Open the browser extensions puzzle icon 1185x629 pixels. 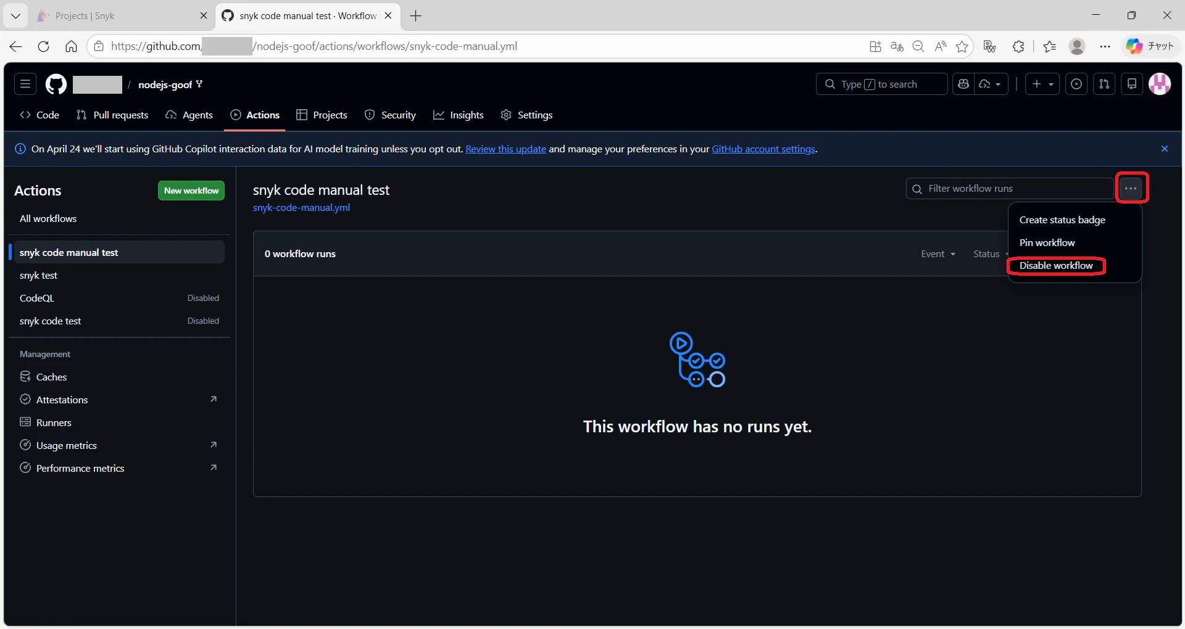pyautogui.click(x=1018, y=46)
